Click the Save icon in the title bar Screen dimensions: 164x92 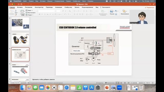(21, 4)
